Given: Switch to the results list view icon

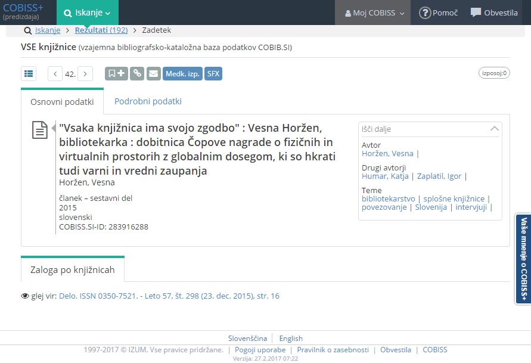Looking at the screenshot, I should (x=29, y=73).
